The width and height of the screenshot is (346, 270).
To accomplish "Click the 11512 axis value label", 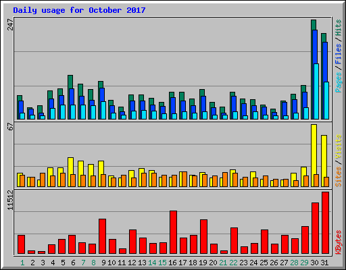I will (11, 200).
